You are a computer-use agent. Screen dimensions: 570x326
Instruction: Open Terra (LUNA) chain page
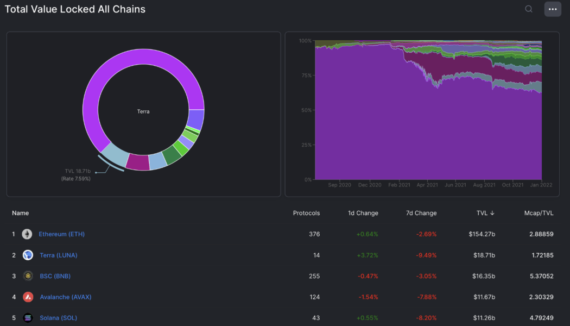[x=58, y=255]
